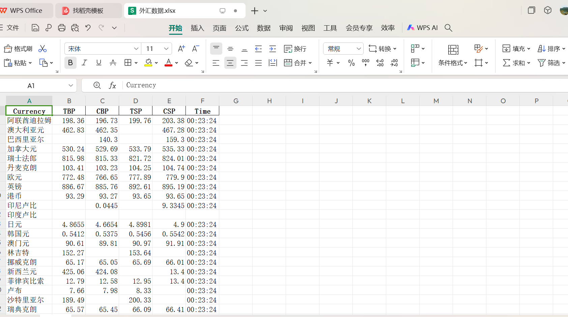This screenshot has height=317, width=568.
Task: Open the Conditional Format (条件格式) menu
Action: [453, 63]
